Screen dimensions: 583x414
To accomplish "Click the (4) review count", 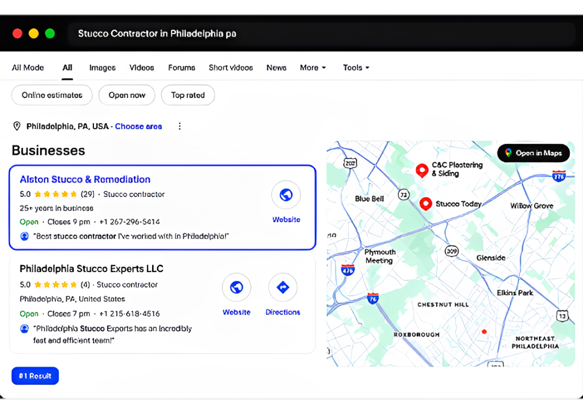I will 85,285.
